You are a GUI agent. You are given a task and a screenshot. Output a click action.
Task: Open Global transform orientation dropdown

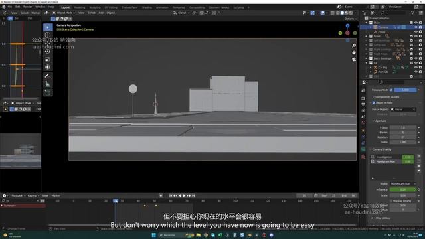pyautogui.click(x=181, y=13)
